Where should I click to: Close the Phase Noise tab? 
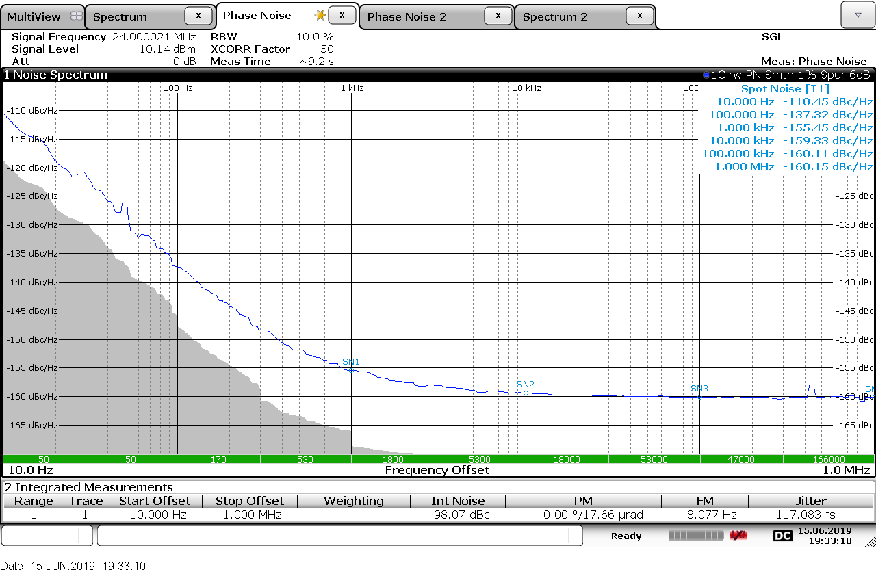[x=342, y=15]
